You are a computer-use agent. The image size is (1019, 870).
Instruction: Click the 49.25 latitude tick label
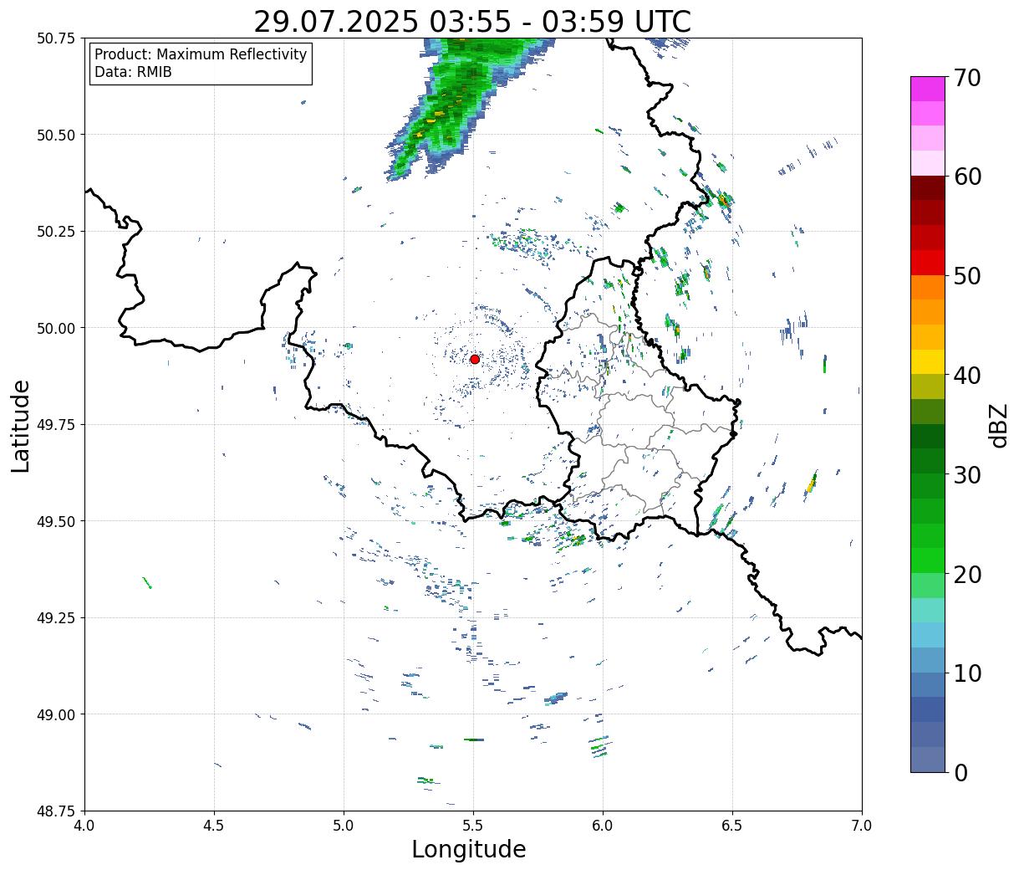(x=56, y=618)
